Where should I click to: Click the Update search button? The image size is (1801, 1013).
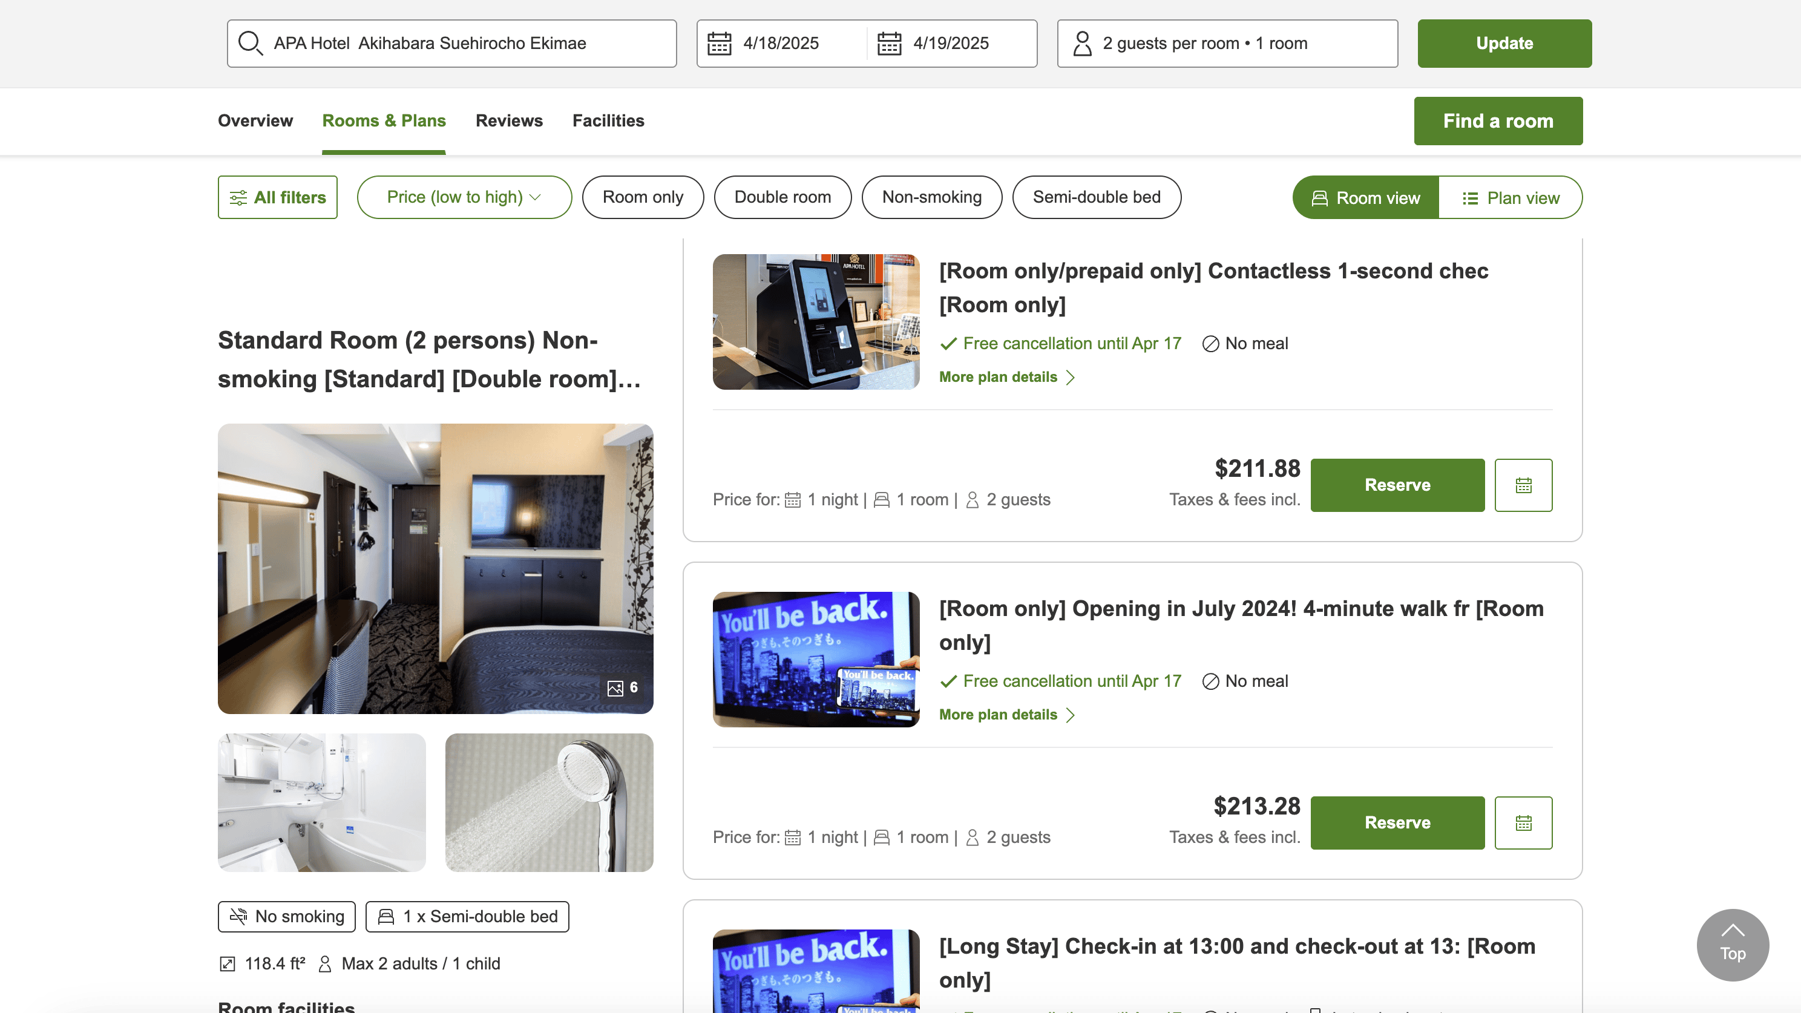point(1504,44)
